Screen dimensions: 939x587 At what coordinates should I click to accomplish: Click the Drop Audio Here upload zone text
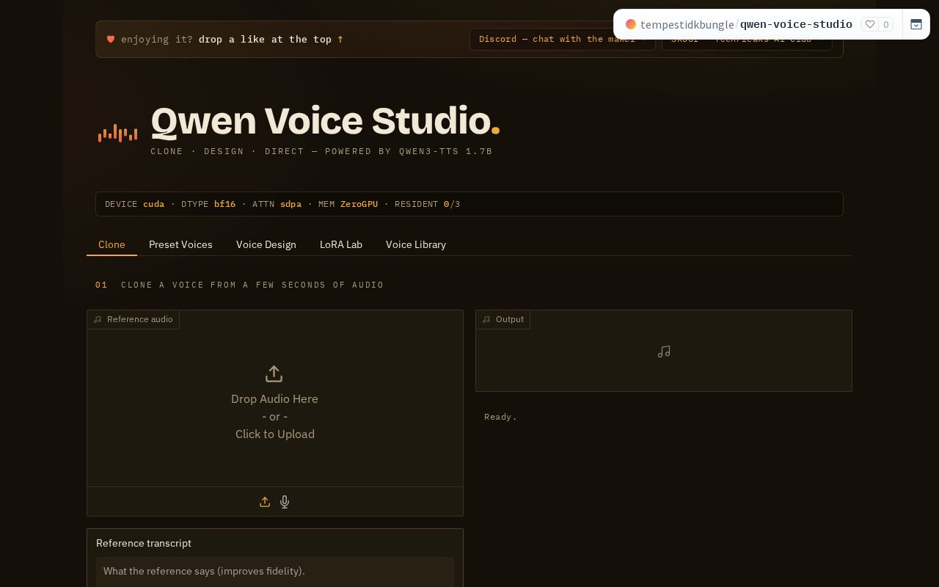tap(274, 398)
